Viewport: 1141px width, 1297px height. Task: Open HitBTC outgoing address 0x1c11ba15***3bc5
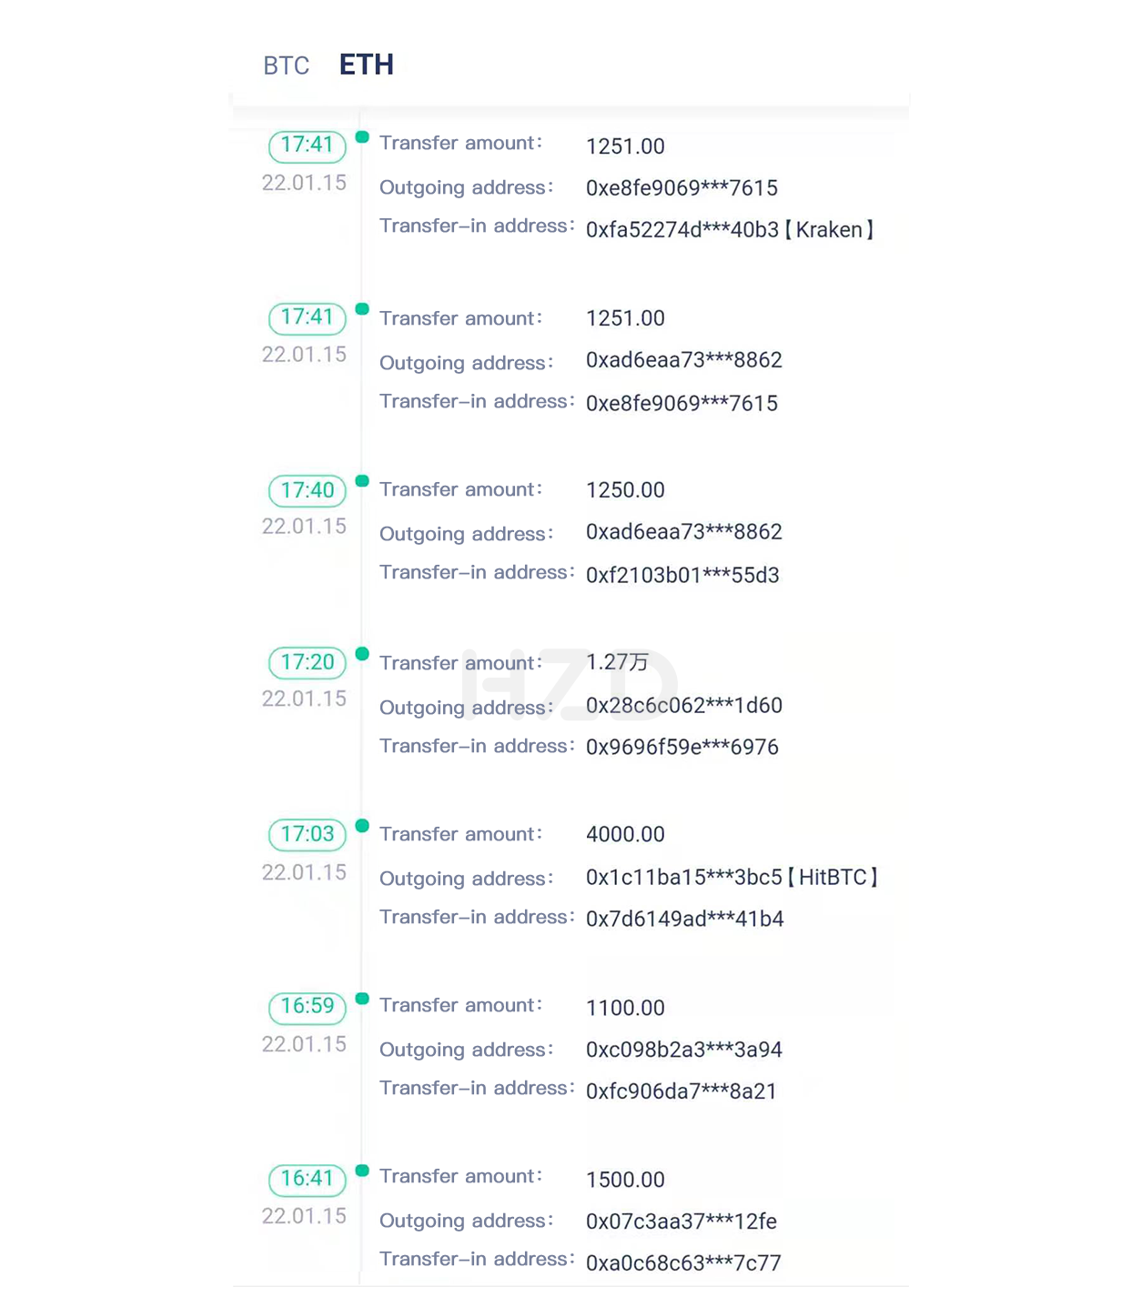click(x=732, y=878)
